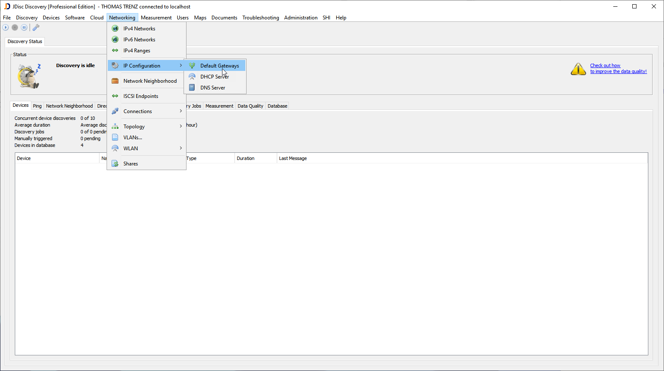
Task: Open the Documents menu
Action: point(224,18)
